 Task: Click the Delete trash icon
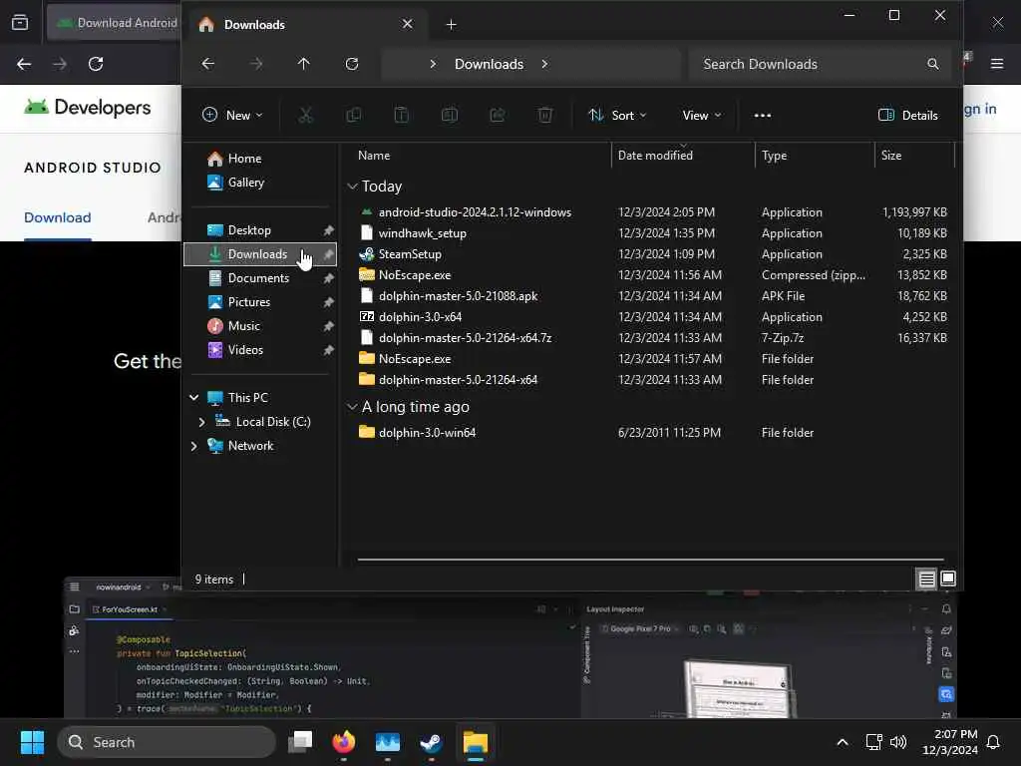(545, 116)
